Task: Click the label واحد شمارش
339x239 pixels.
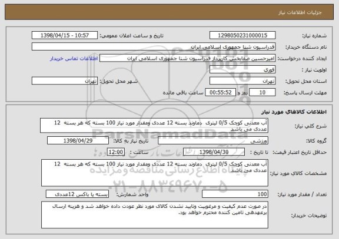Action: 132,194
